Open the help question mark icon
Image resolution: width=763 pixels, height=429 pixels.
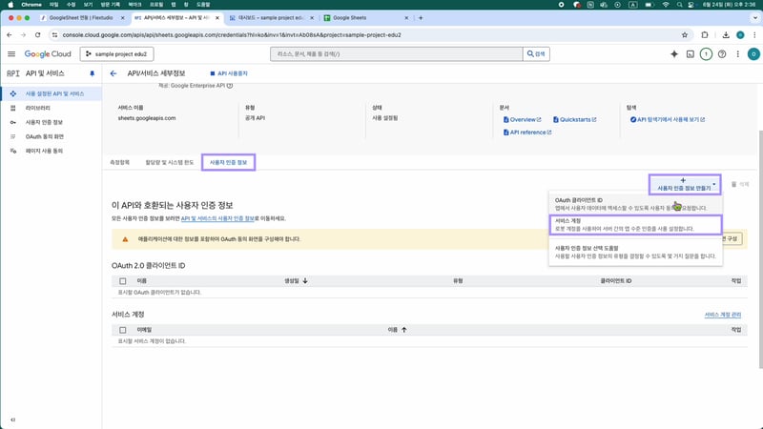click(x=722, y=54)
